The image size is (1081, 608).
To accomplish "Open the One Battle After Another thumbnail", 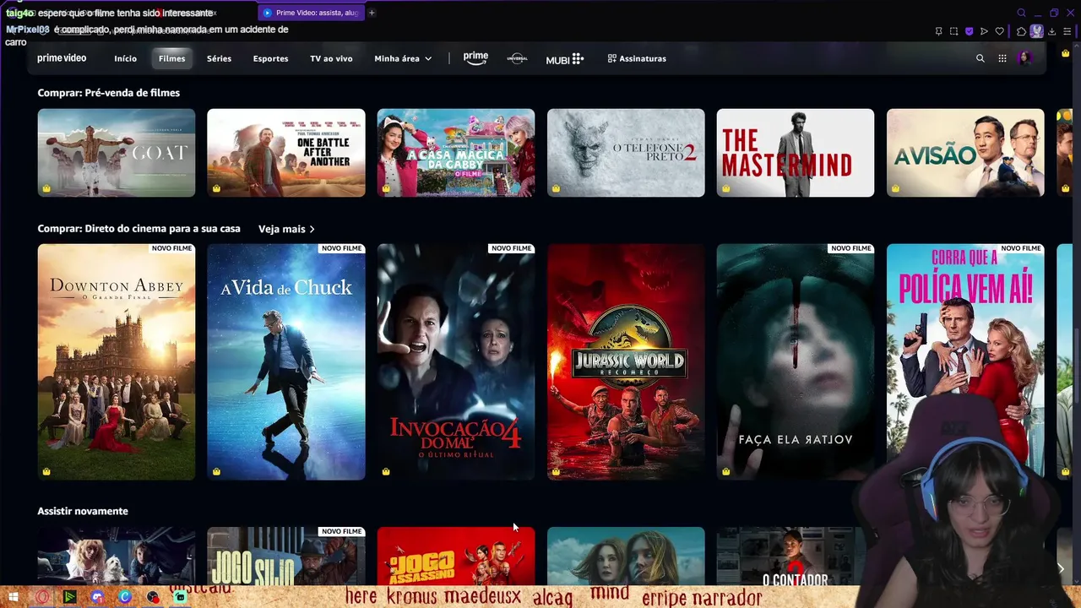I will pyautogui.click(x=286, y=153).
